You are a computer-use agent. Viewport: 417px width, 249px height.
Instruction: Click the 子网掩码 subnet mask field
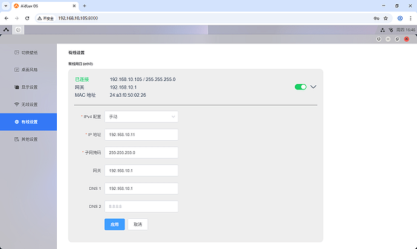tap(141, 152)
